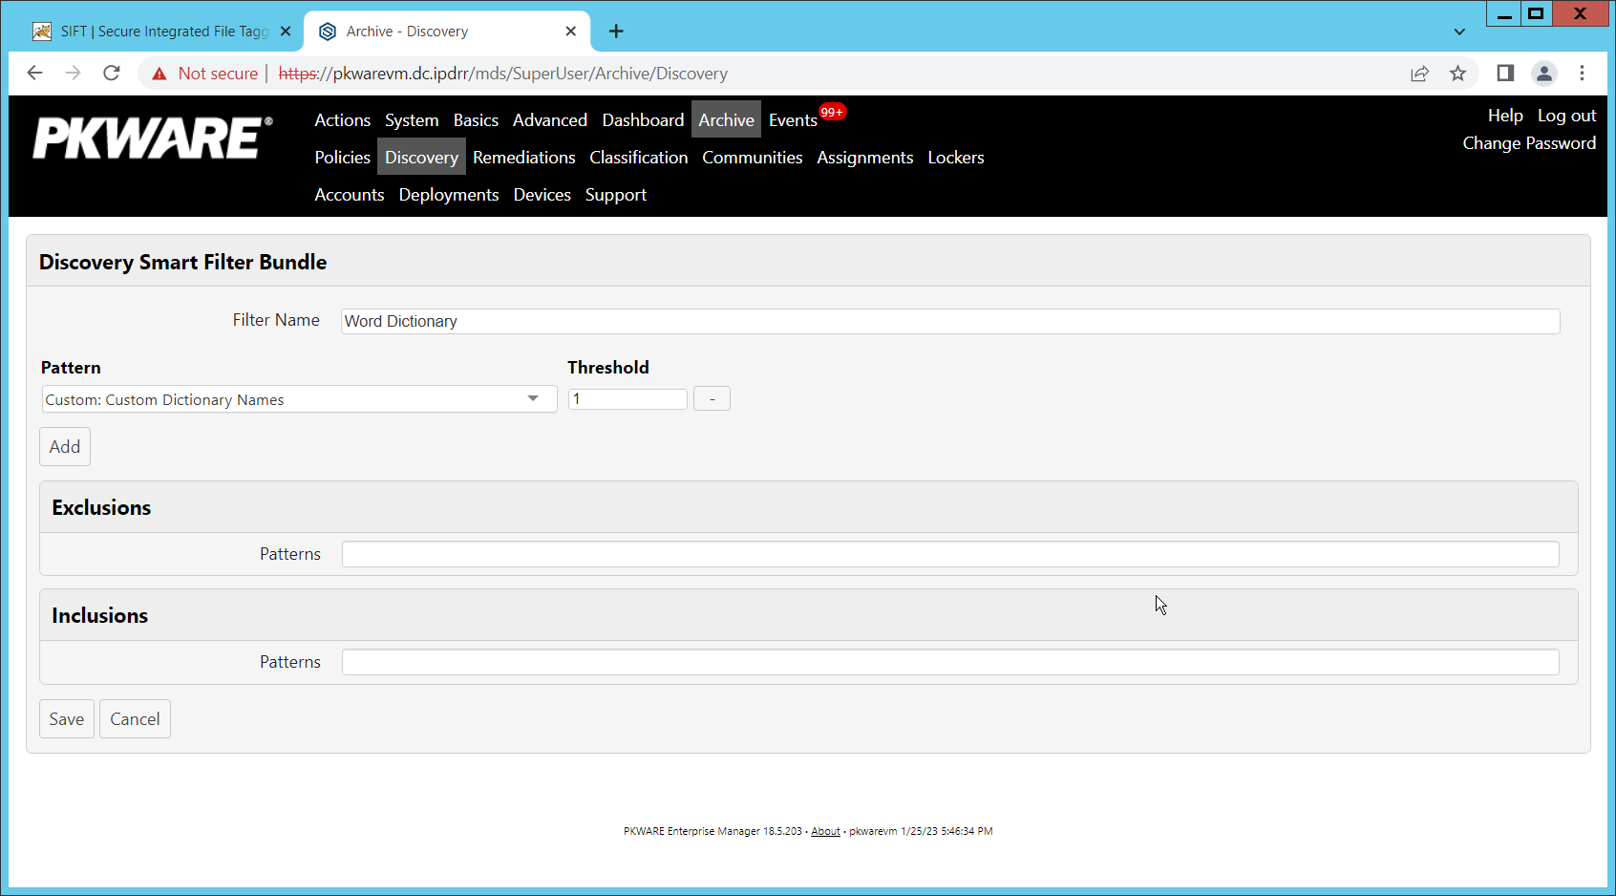Click the Filter Name text field
1616x896 pixels.
[x=950, y=321]
